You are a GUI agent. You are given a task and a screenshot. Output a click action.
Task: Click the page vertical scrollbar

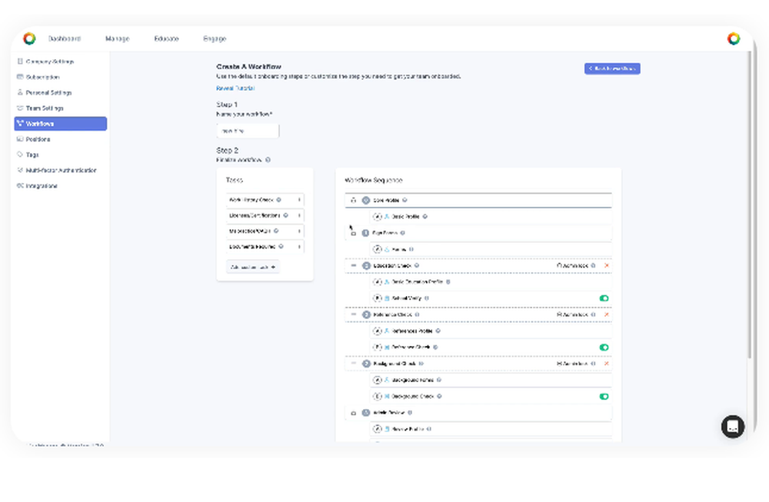(749, 206)
